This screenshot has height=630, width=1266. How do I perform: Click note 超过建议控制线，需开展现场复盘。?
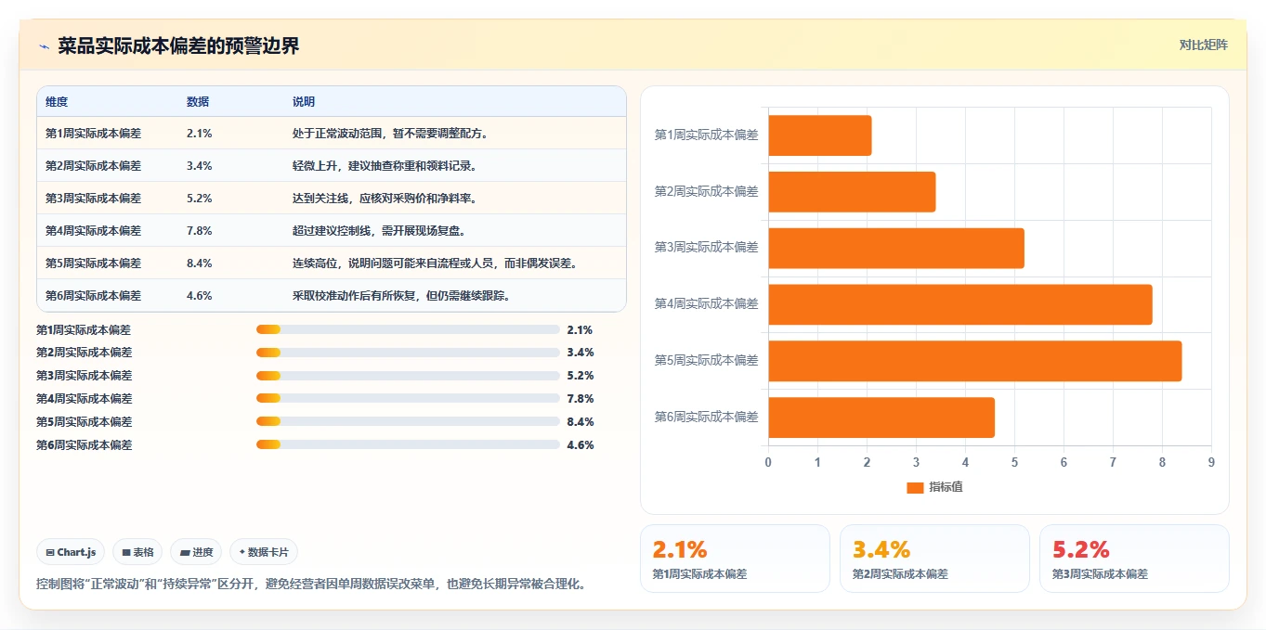point(380,231)
